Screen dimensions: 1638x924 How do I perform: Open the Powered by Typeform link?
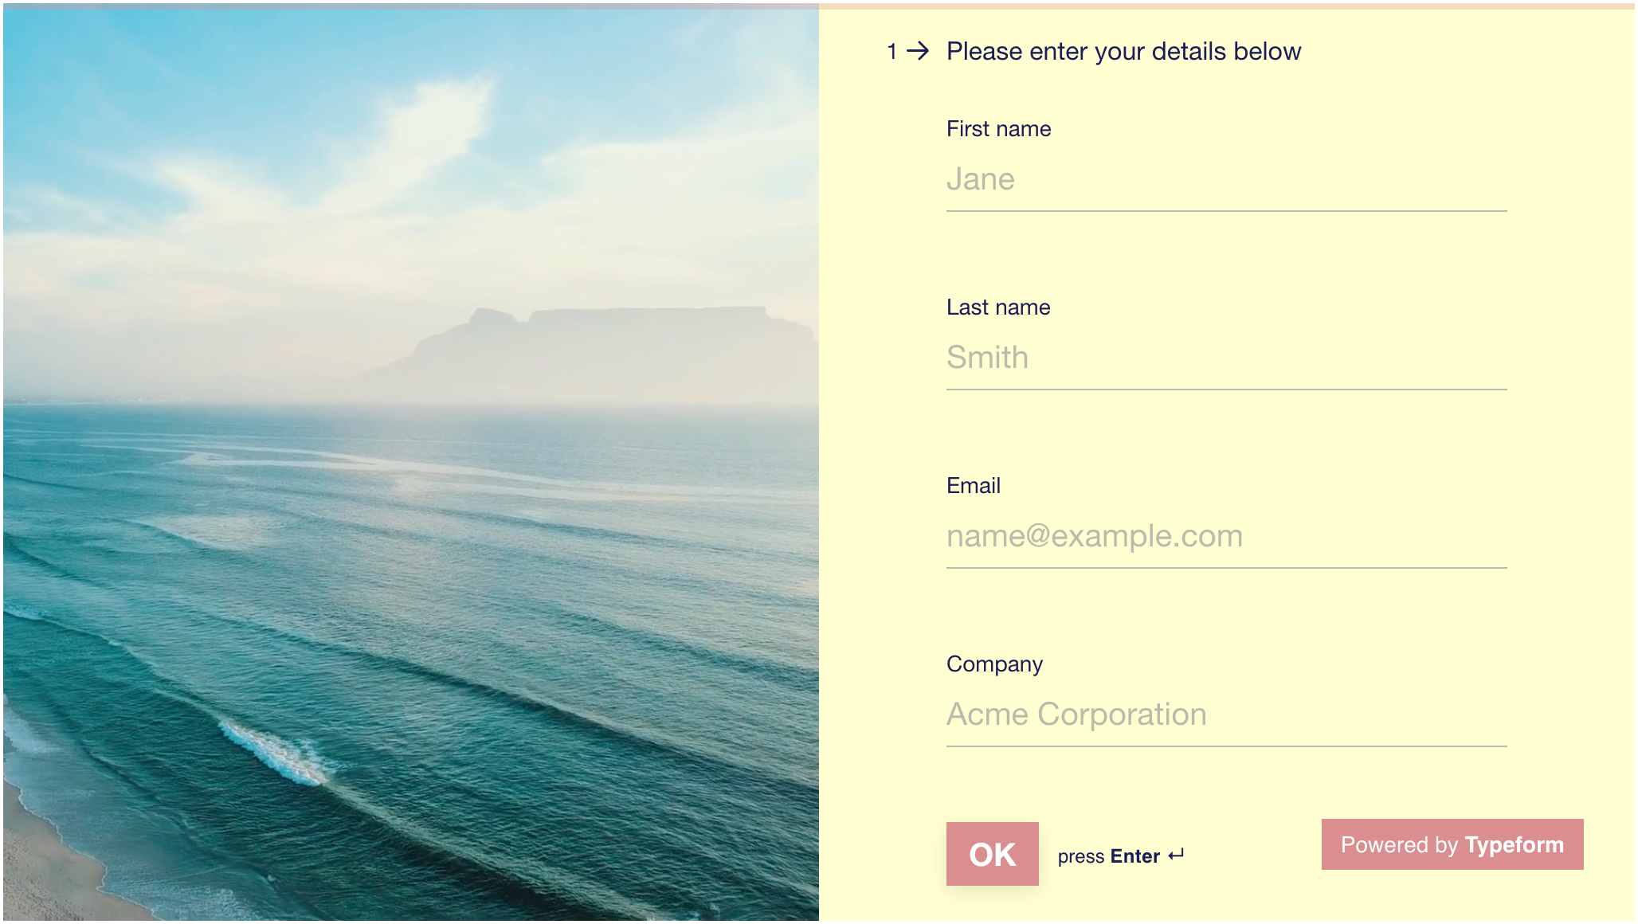[x=1452, y=844]
